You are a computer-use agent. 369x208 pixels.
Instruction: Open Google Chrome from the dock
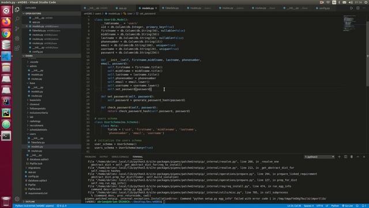pos(6,34)
